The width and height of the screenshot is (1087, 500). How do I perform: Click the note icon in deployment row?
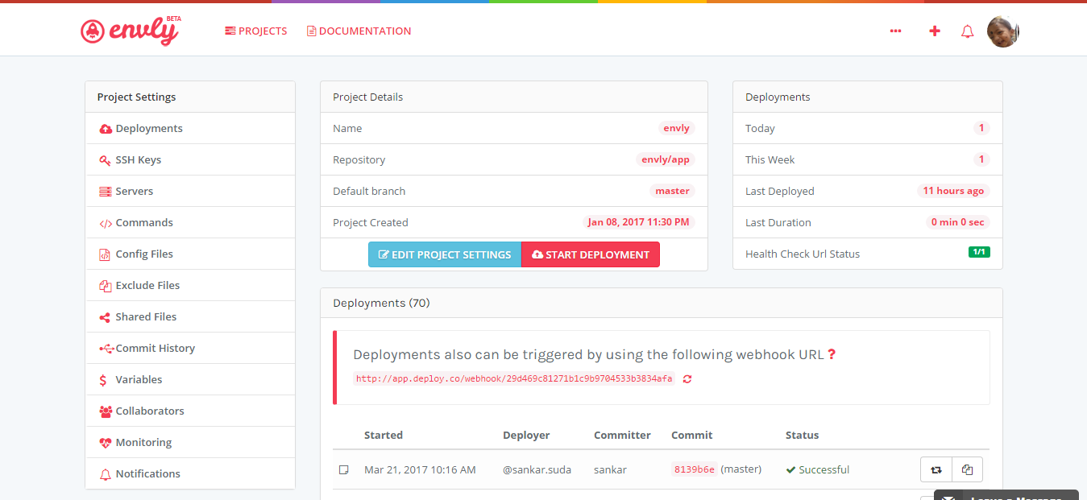coord(344,469)
